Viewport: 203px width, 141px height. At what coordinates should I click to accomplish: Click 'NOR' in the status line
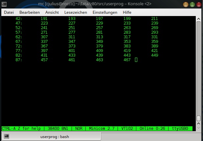[79, 129]
